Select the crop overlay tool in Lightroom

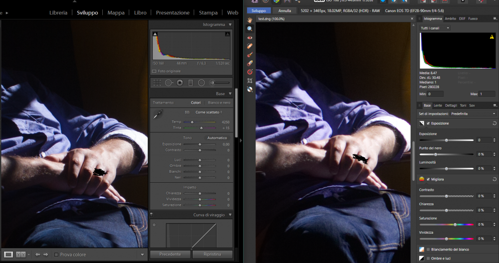coord(157,83)
